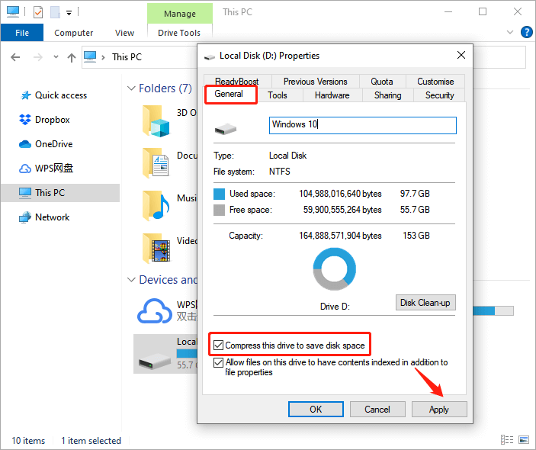536x450 pixels.
Task: Click the drive capacity bar behind the dialog
Action: (493, 310)
